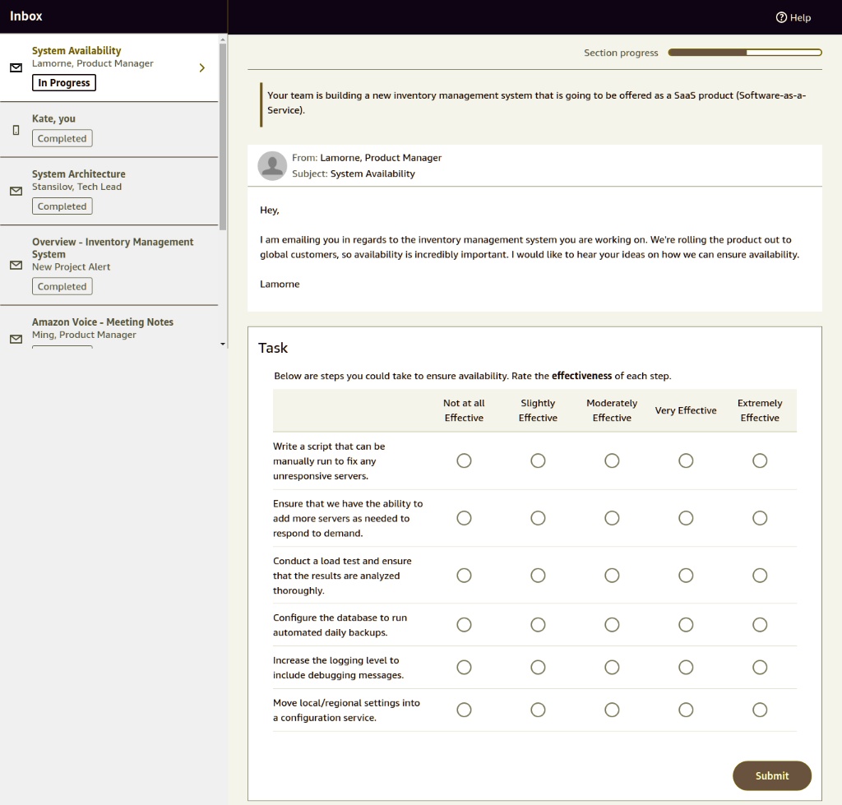Click the envelope icon beside Amazon Voice - Meeting Notes
Screen dimensions: 842x805
point(14,338)
